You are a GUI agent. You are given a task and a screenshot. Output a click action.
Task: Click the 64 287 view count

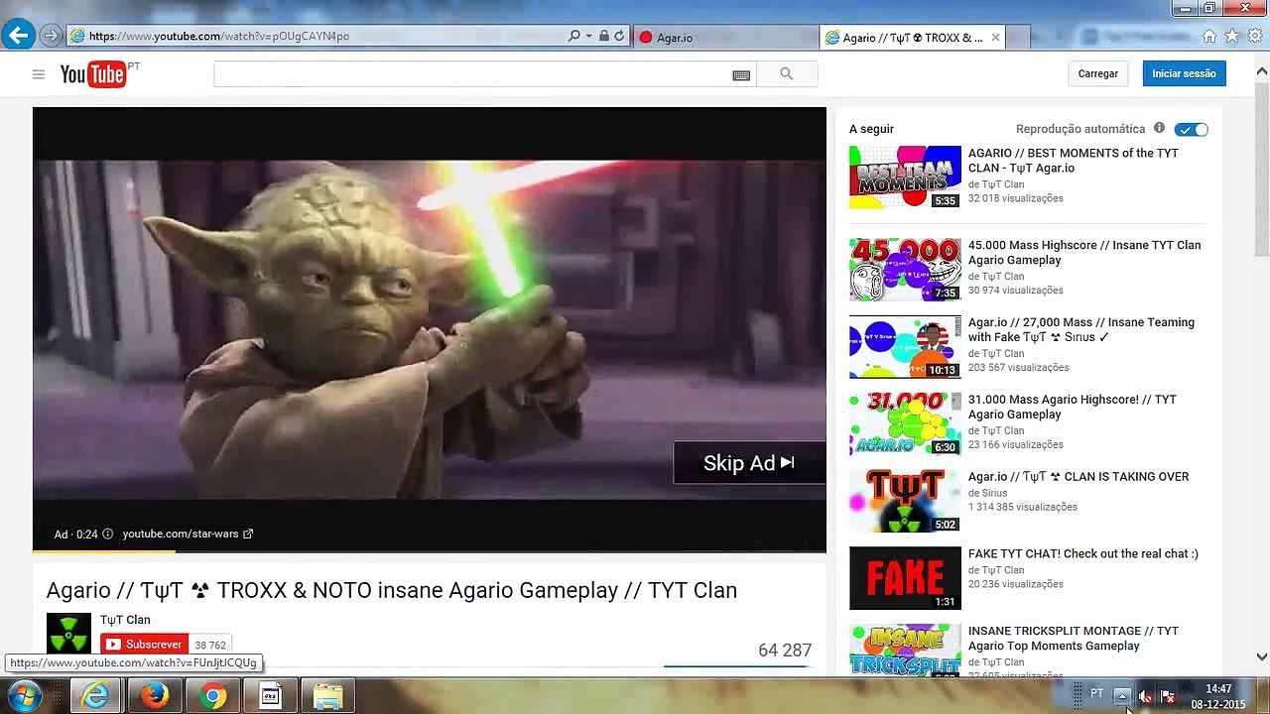point(785,651)
